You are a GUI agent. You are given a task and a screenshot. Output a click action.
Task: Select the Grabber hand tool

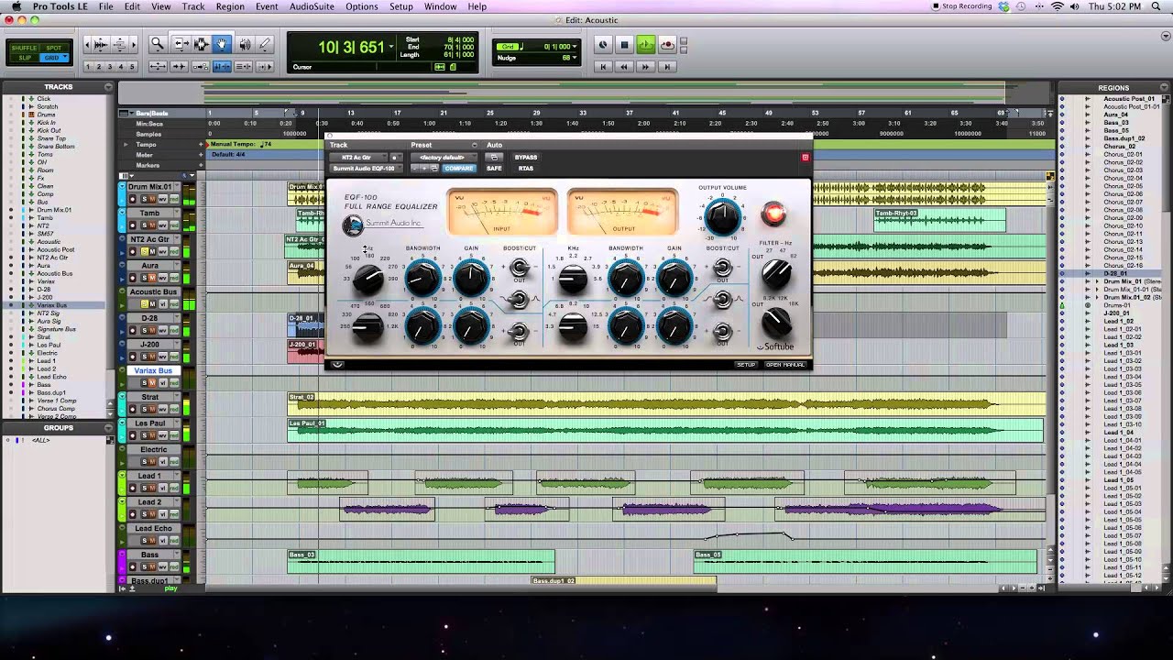point(223,44)
